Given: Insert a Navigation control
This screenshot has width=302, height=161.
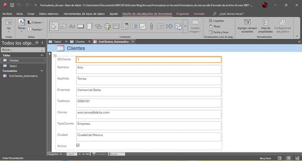Looking at the screenshot, I should click(116, 26).
